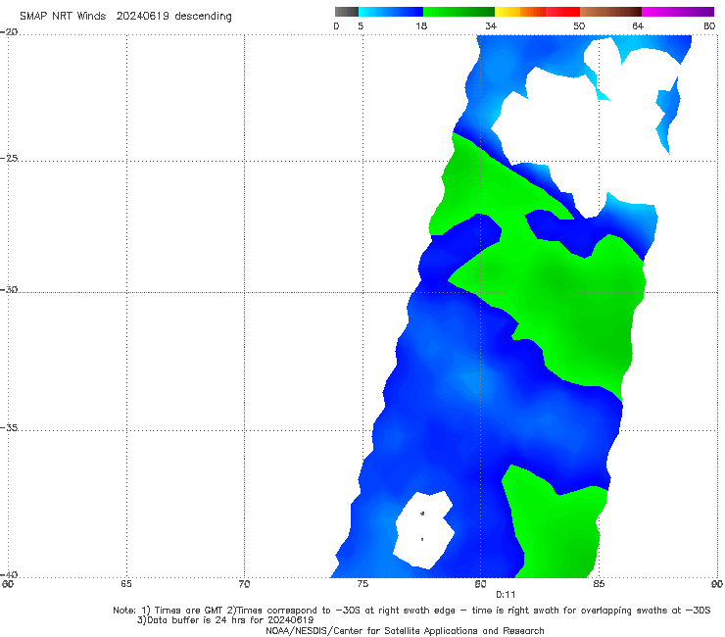Click the longitude label '75'
The width and height of the screenshot is (725, 637).
362,584
